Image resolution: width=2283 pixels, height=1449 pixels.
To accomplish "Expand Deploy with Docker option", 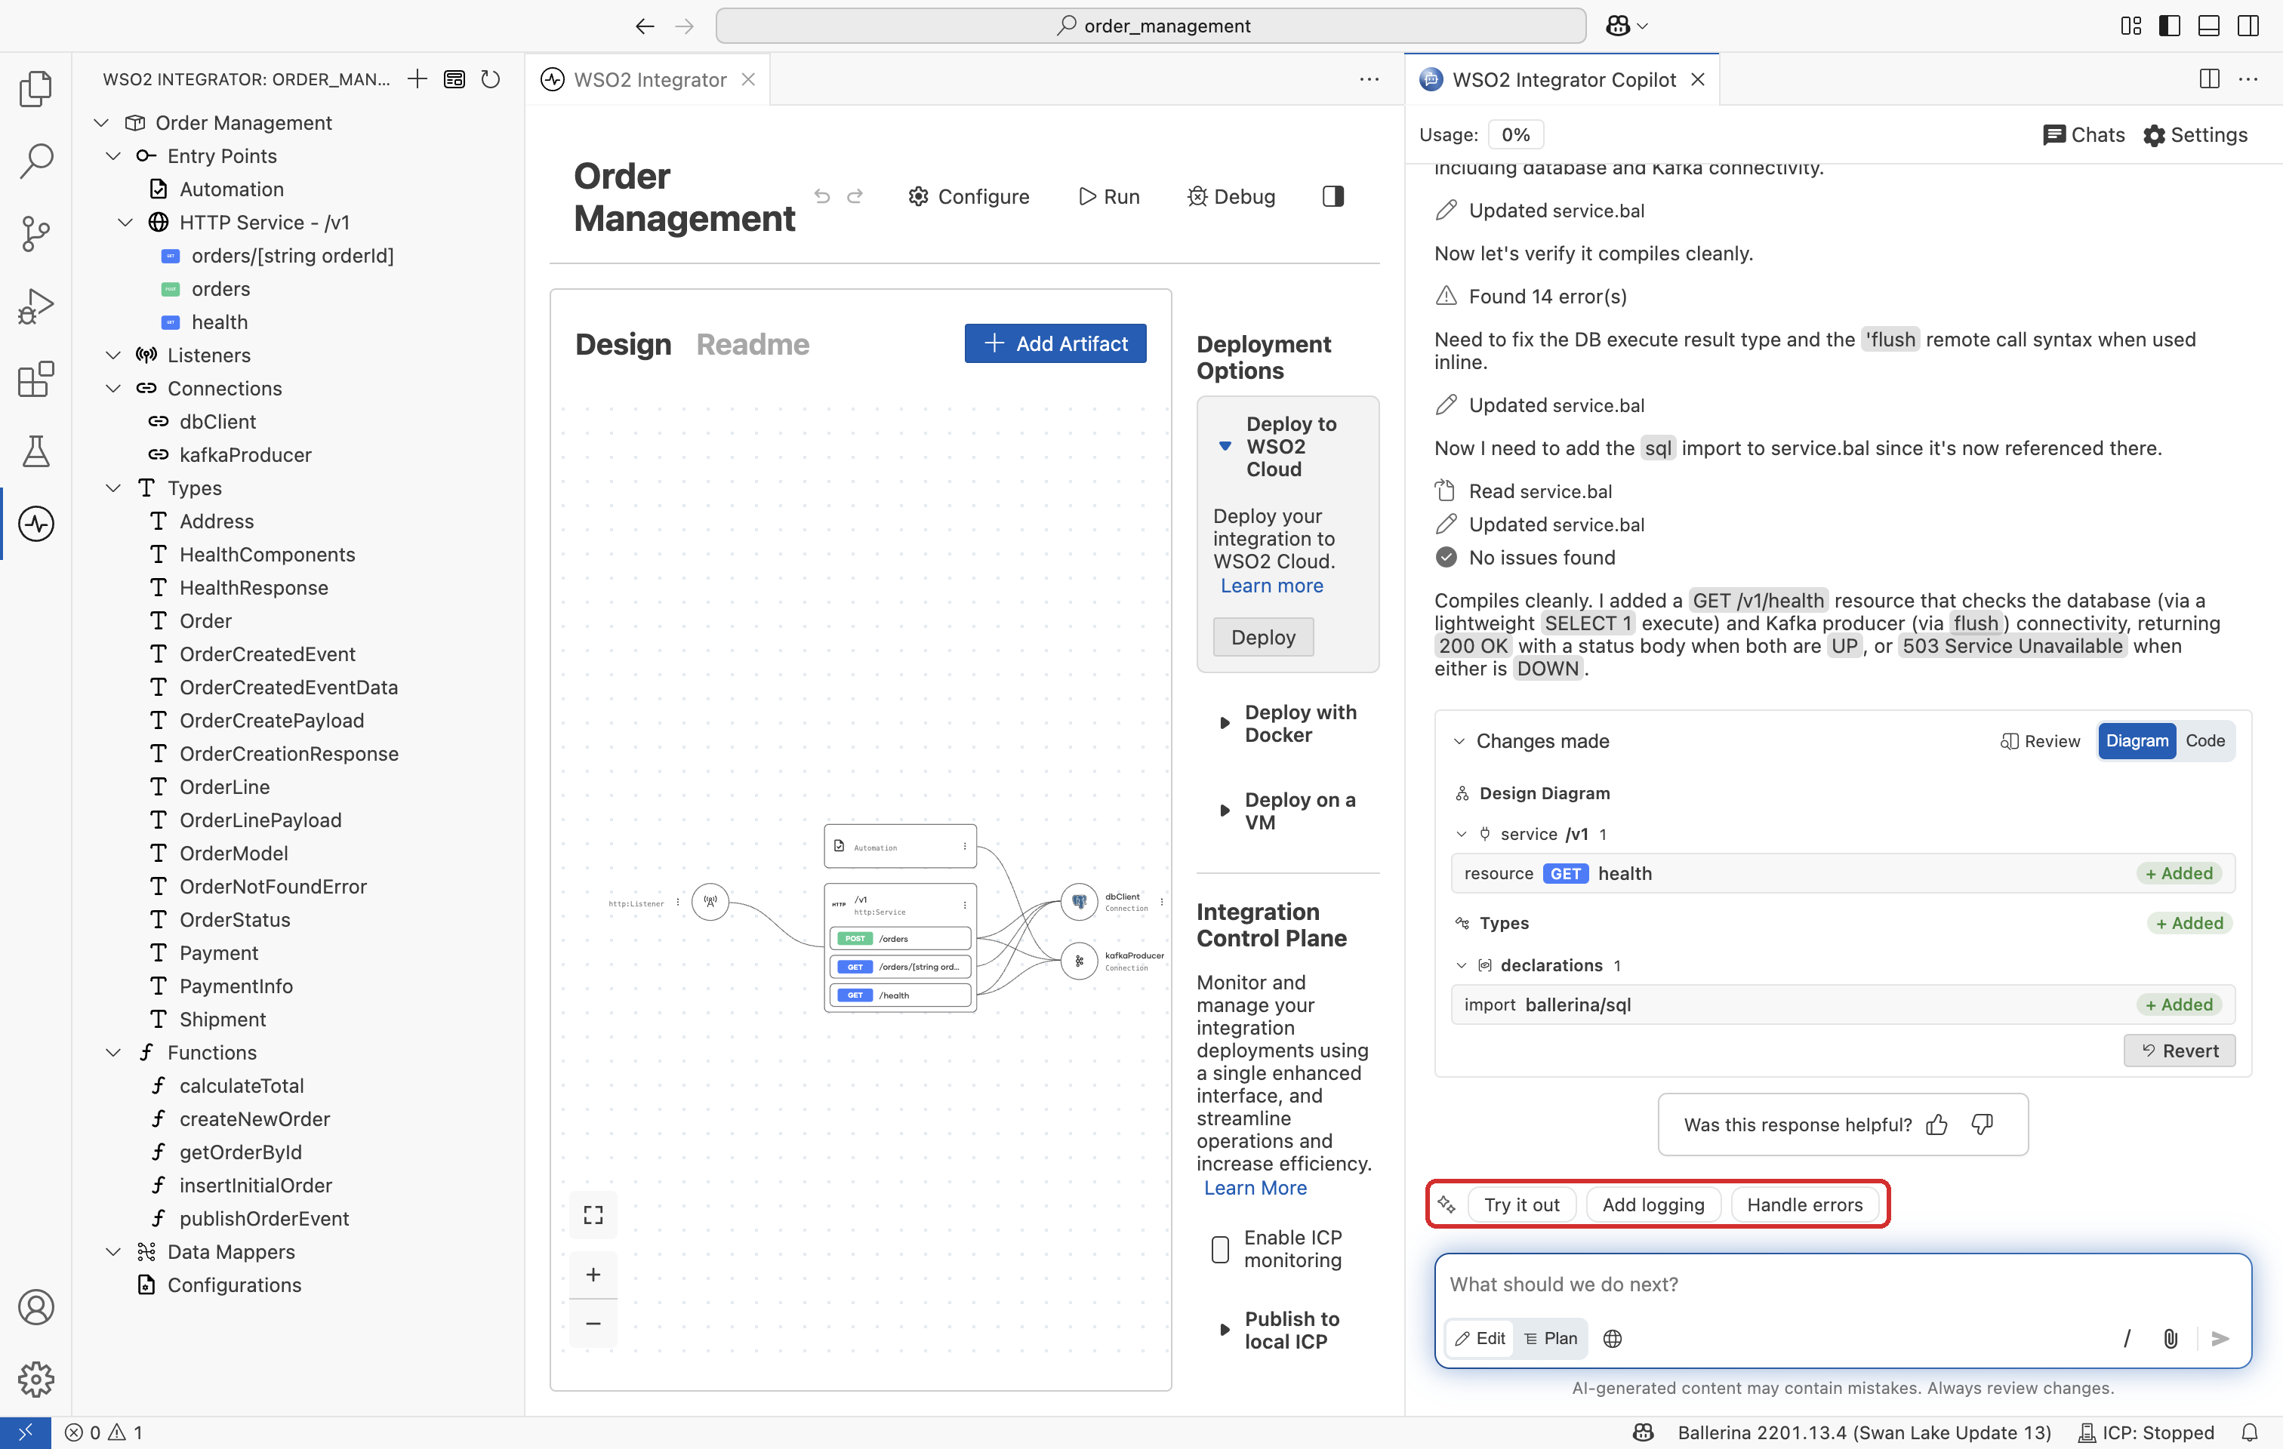I will pyautogui.click(x=1224, y=723).
